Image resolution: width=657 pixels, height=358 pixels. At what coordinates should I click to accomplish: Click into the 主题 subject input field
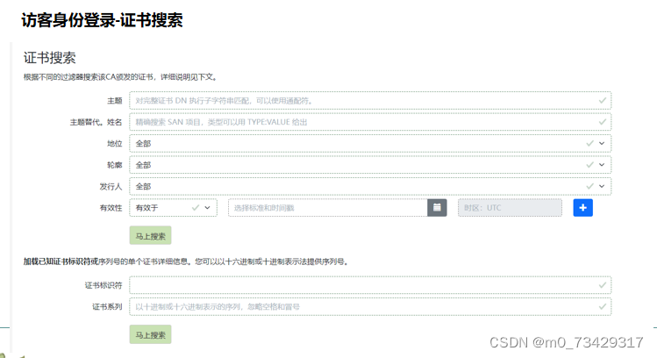coord(370,101)
